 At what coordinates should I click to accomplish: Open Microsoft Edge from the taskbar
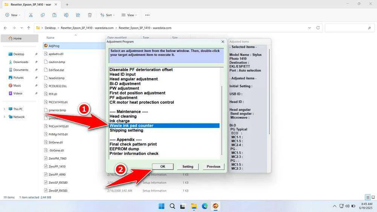[205, 206]
